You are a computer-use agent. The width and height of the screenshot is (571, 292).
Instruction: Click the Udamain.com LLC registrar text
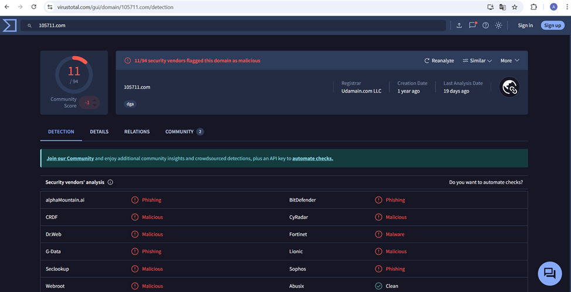point(361,91)
